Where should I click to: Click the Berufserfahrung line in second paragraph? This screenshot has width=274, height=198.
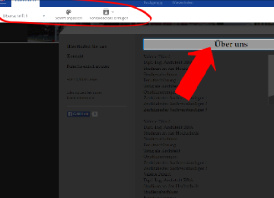click(x=160, y=145)
